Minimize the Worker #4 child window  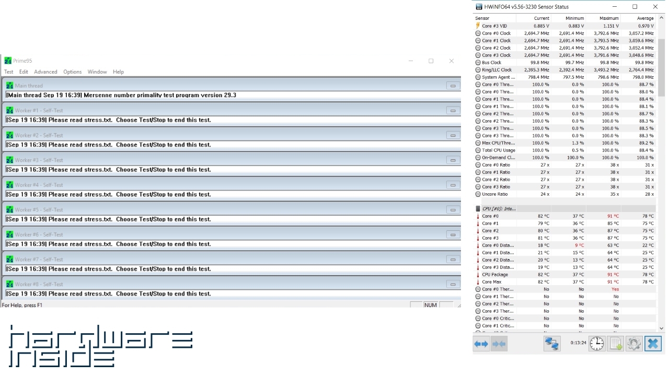pos(453,185)
